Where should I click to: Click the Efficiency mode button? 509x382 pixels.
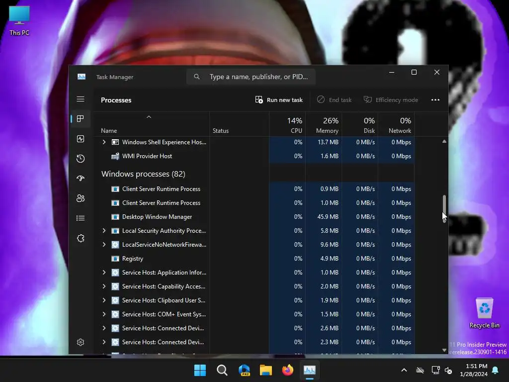point(391,99)
